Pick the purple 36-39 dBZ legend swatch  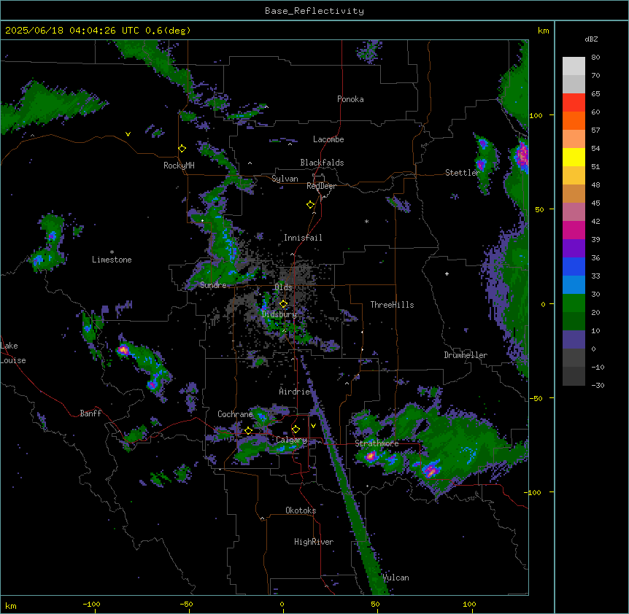[574, 249]
